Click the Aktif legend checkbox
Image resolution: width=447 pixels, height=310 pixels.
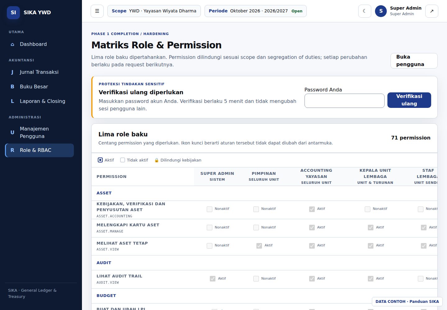point(100,160)
